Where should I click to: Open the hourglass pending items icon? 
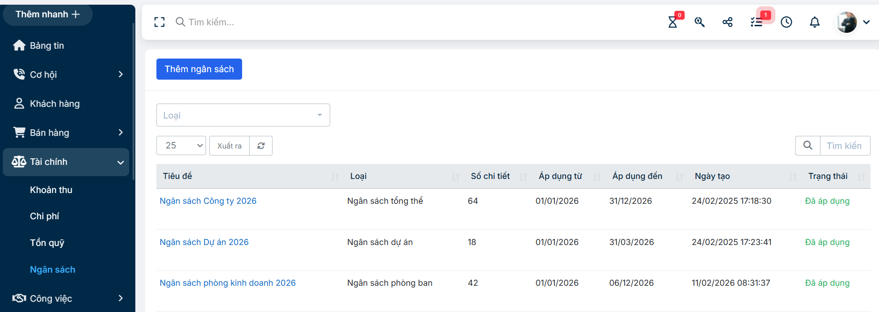[x=672, y=22]
